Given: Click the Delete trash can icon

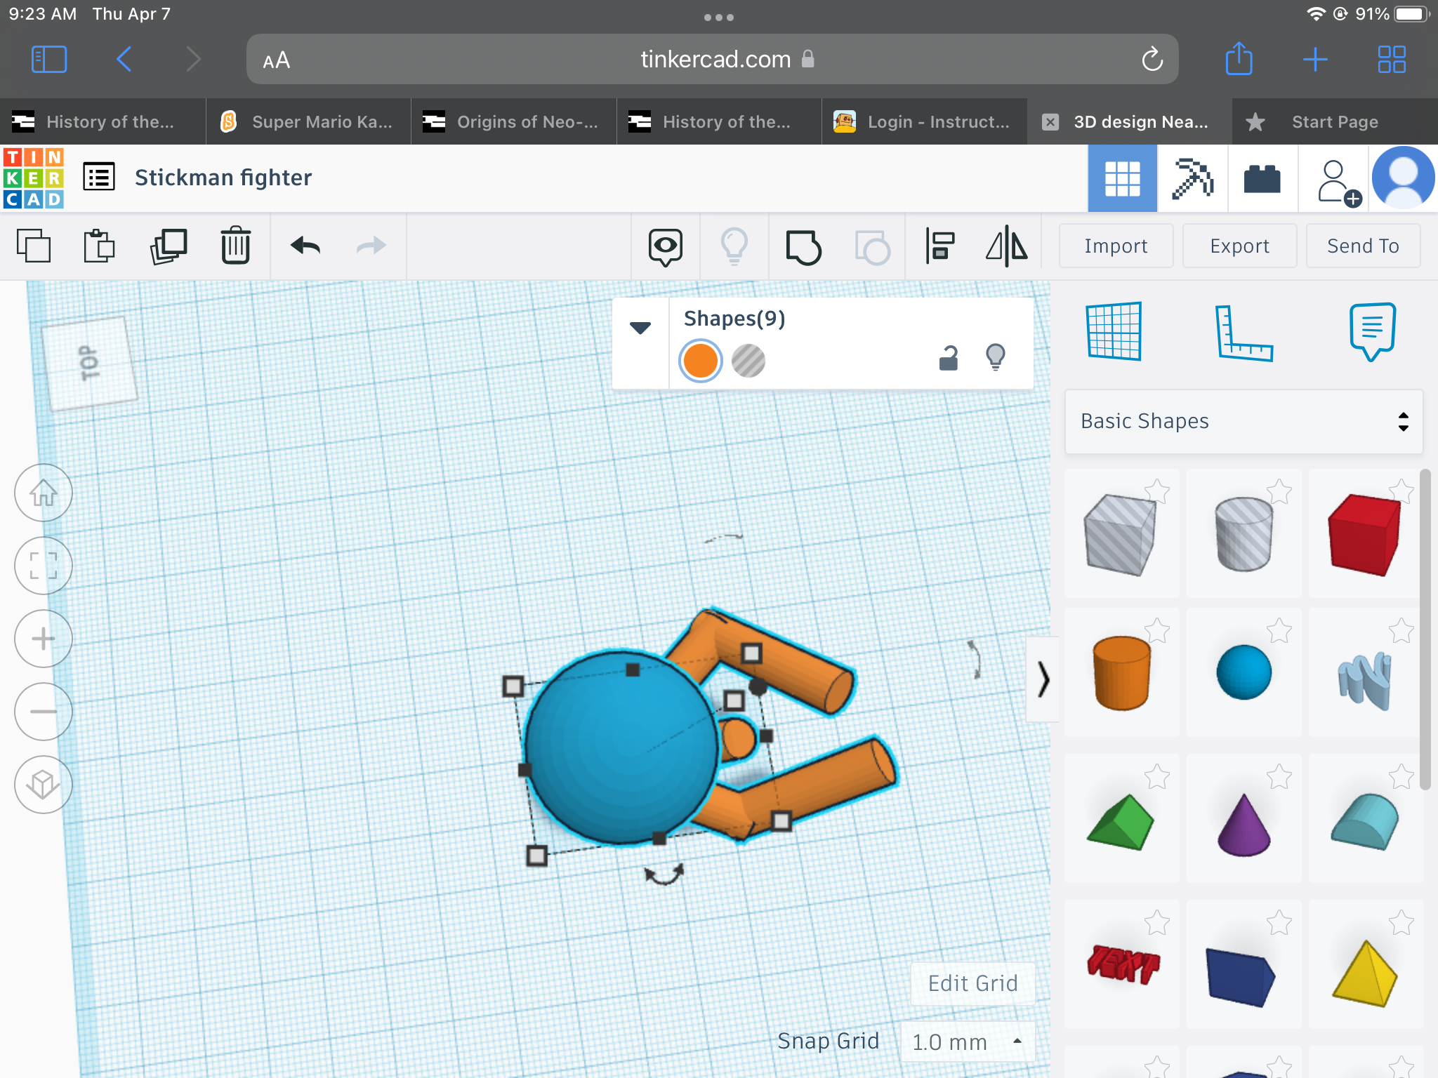Looking at the screenshot, I should pos(235,246).
